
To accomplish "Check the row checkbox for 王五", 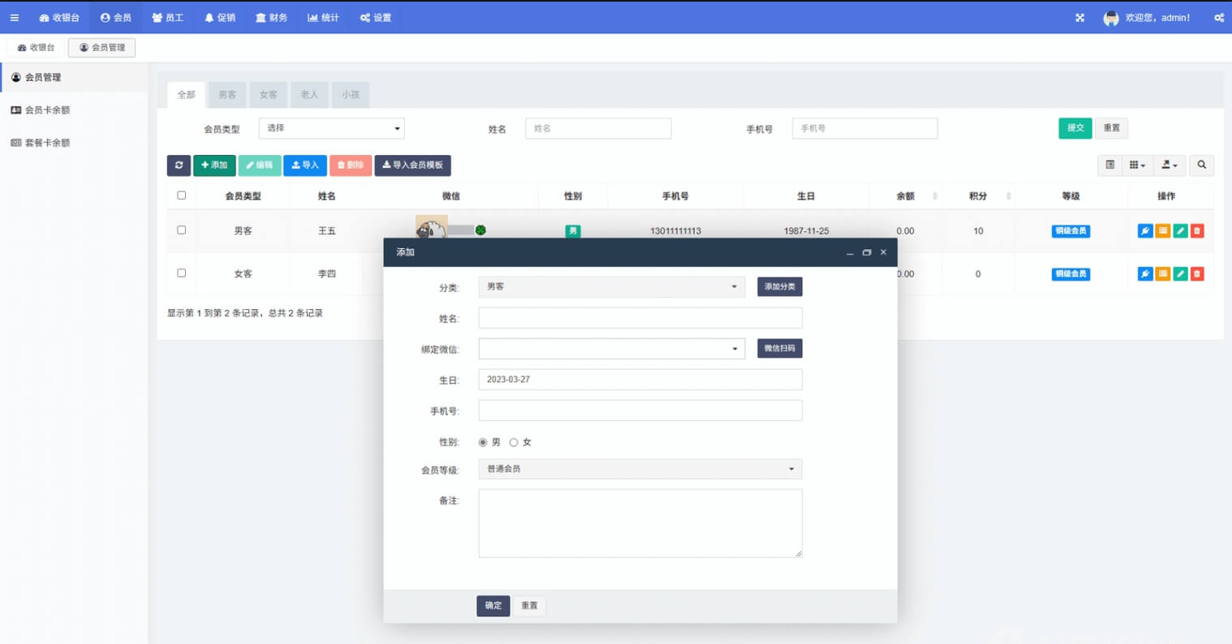I will click(181, 230).
